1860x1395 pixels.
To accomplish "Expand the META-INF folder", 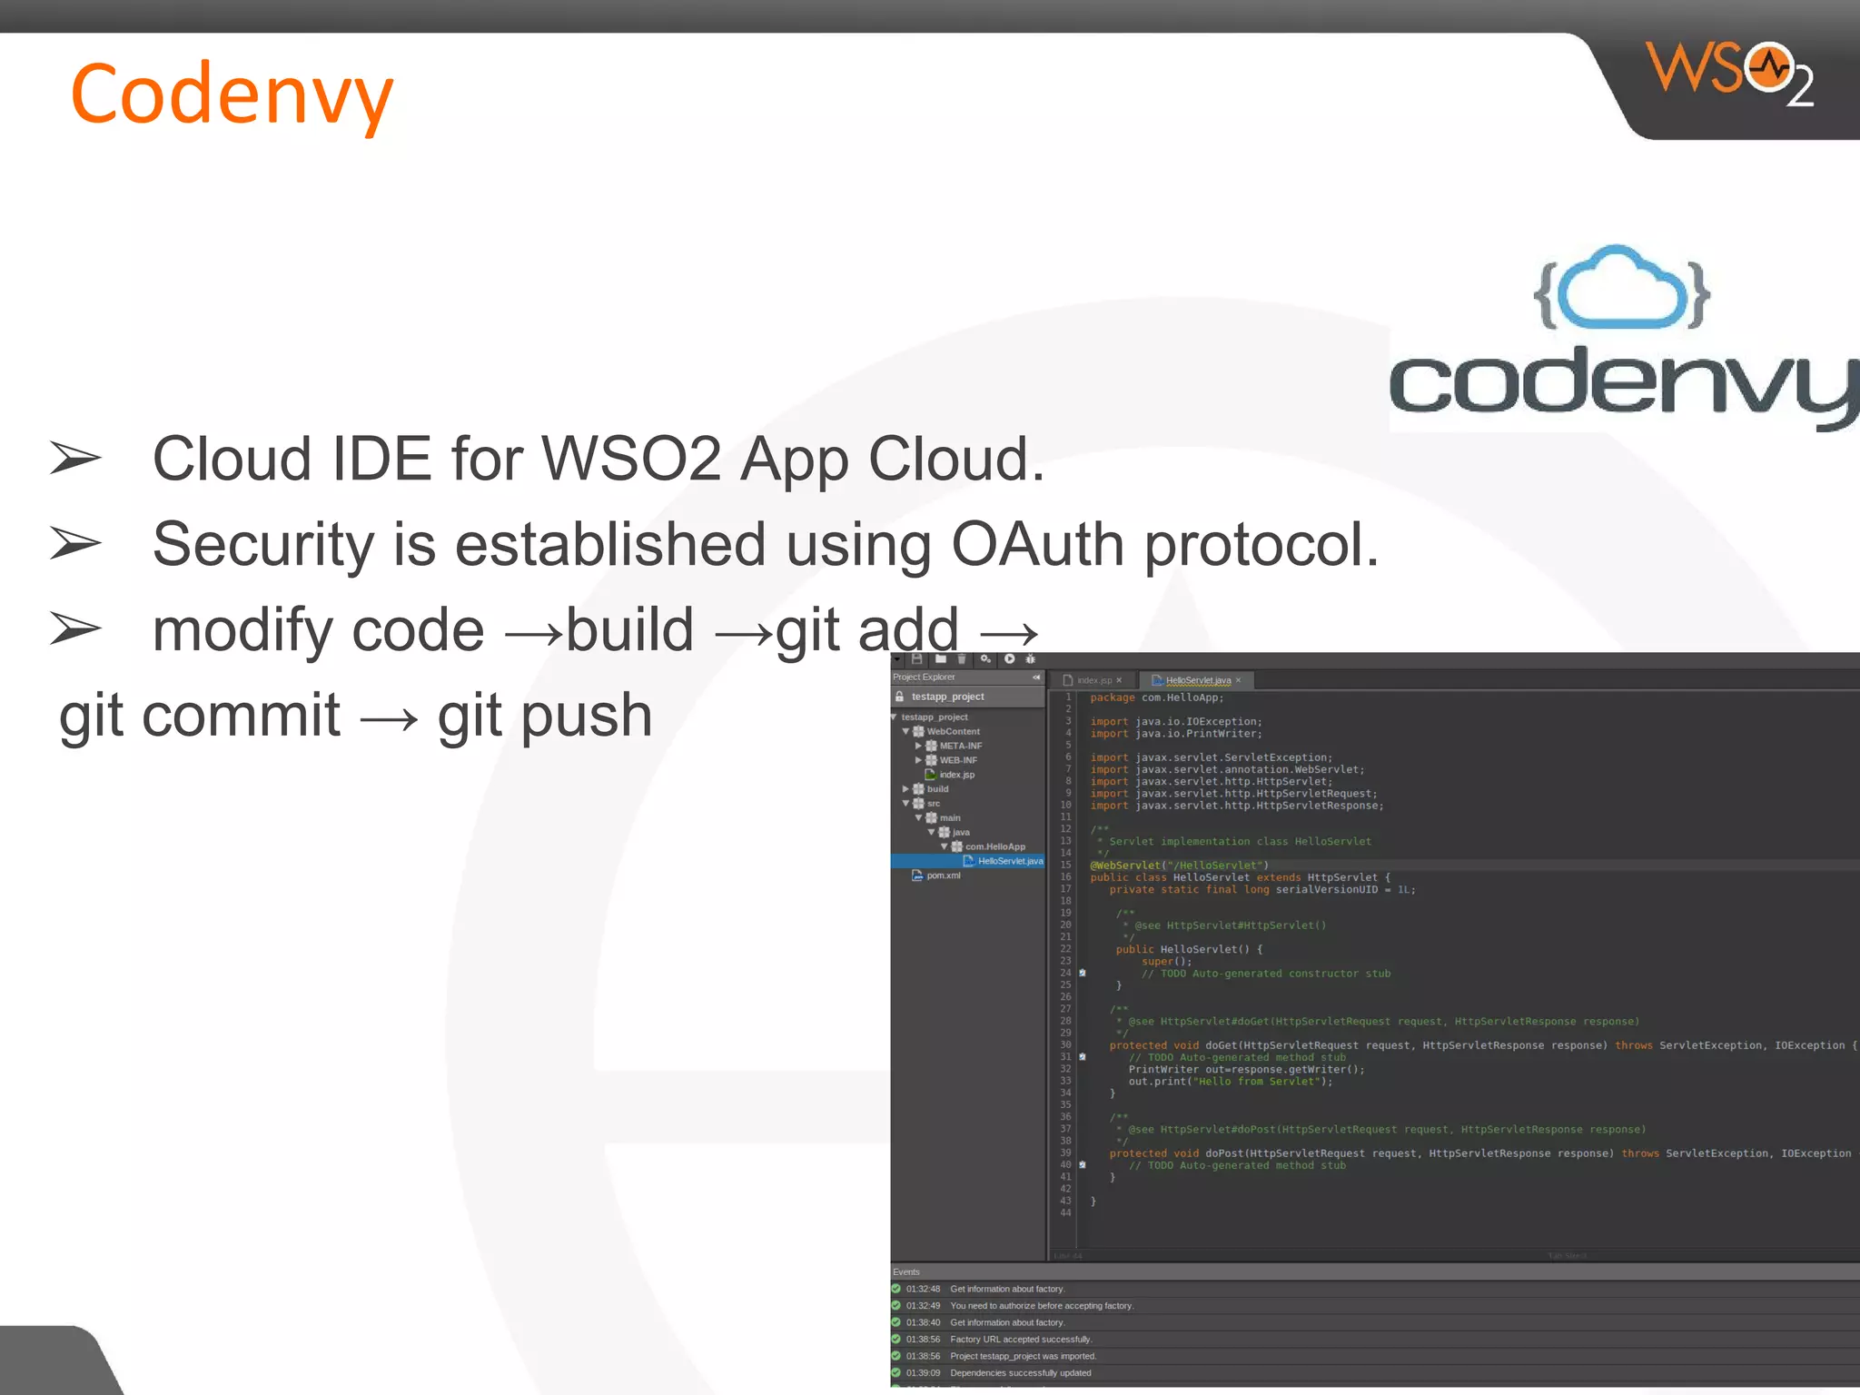I will tap(918, 746).
